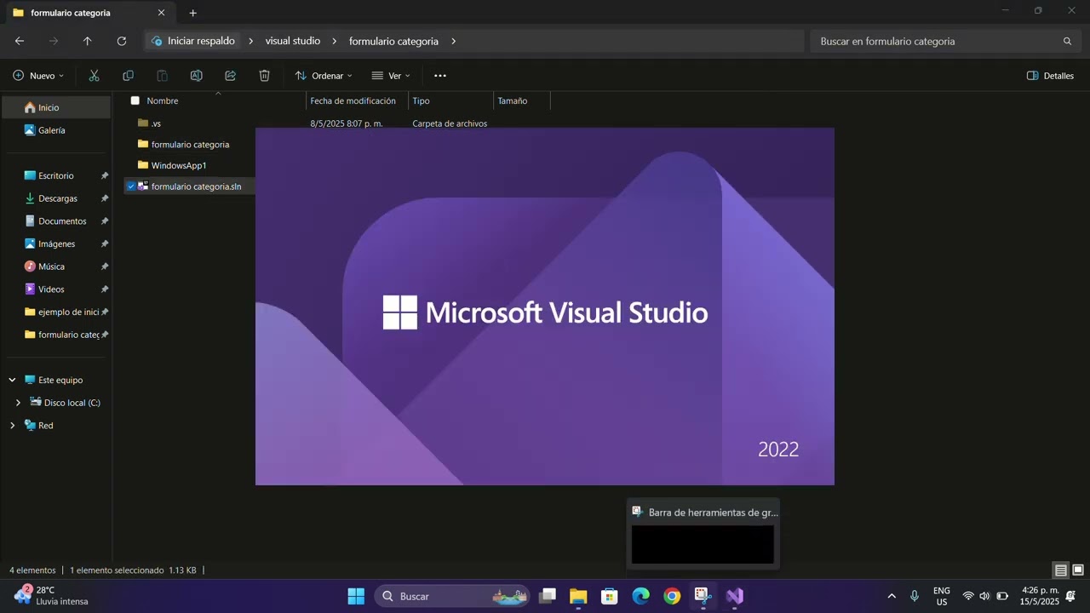Viewport: 1090px width, 613px height.
Task: Collapse the Este equipo tree node
Action: click(12, 380)
